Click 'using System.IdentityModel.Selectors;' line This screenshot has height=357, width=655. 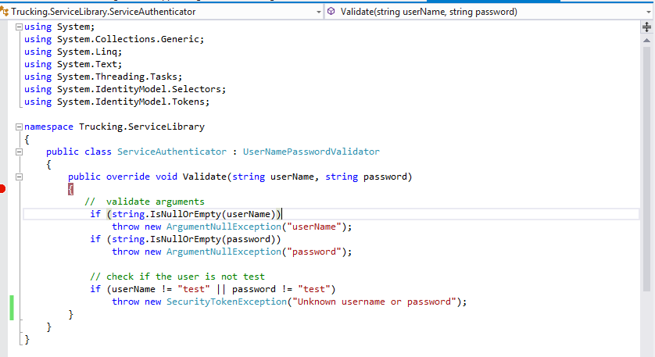tap(125, 89)
